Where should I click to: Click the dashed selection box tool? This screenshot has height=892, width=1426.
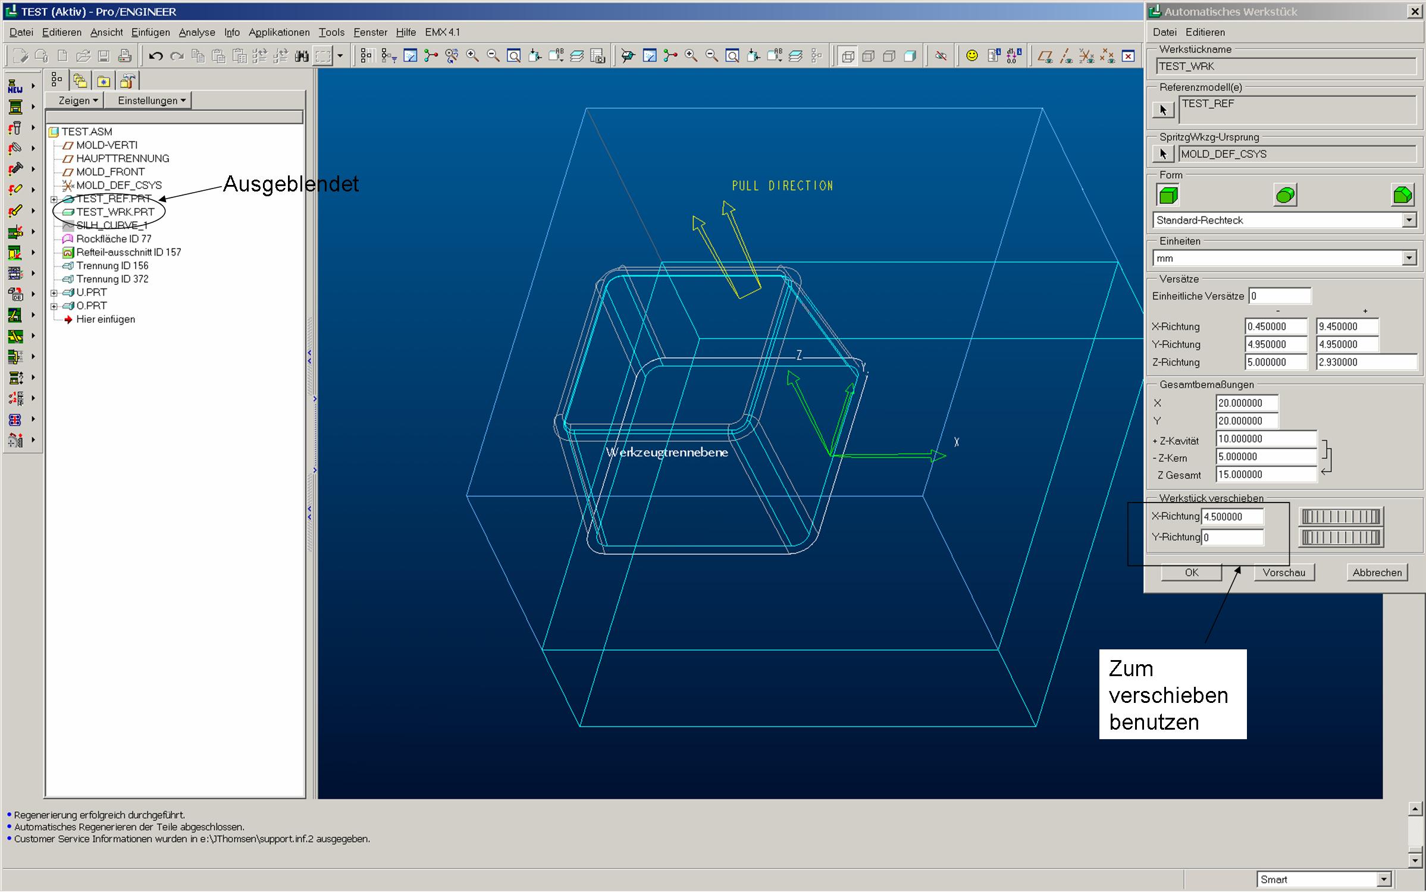coord(322,56)
